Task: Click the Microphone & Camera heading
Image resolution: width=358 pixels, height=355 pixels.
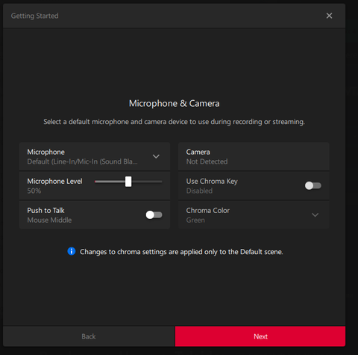Action: 174,103
